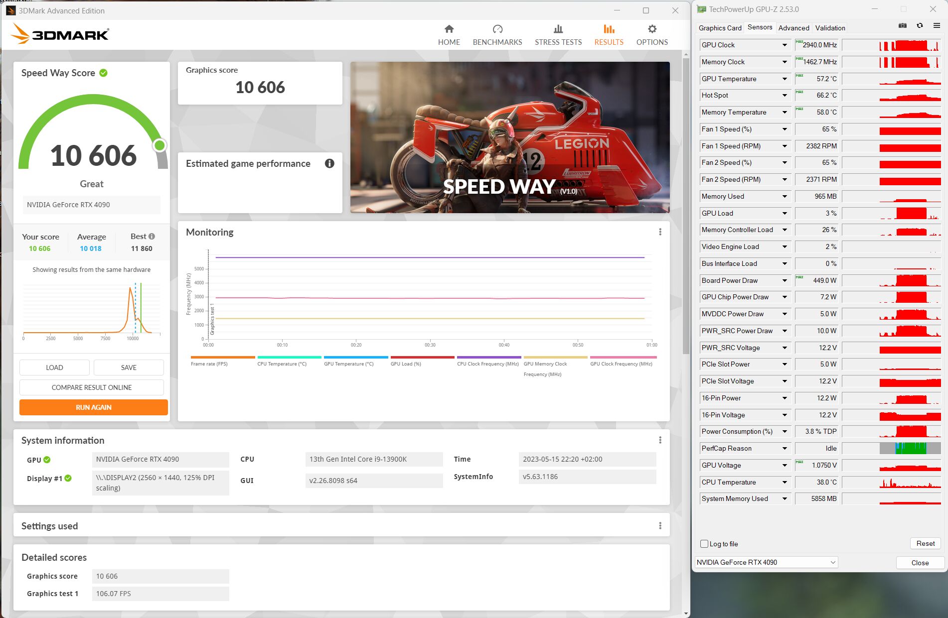Click the Speed Way benchmark thumbnail
This screenshot has width=948, height=618.
coord(510,137)
